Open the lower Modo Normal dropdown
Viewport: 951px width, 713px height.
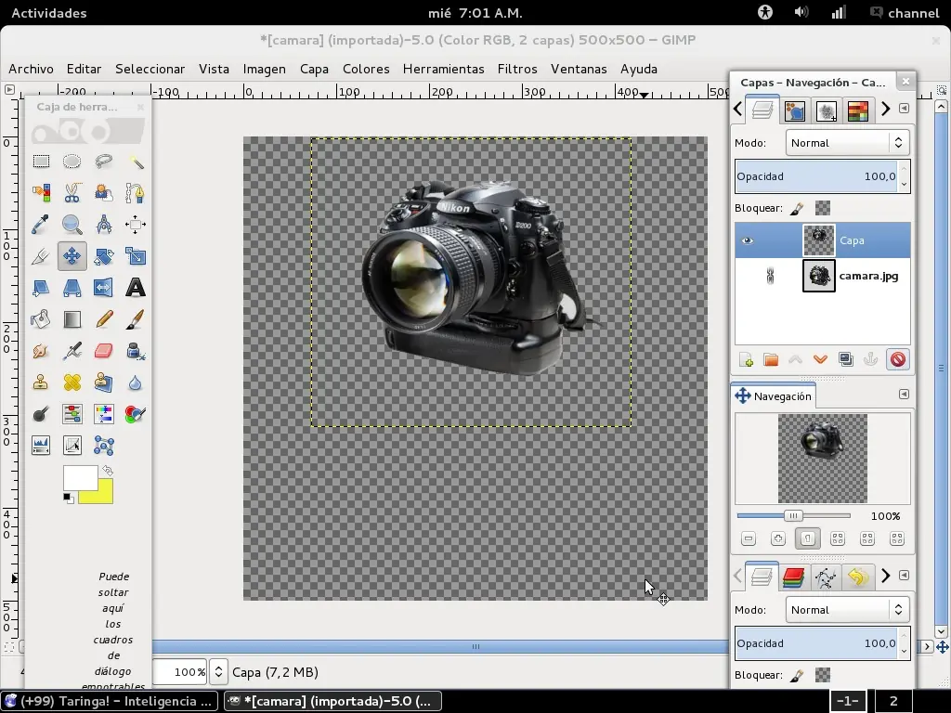click(x=847, y=610)
